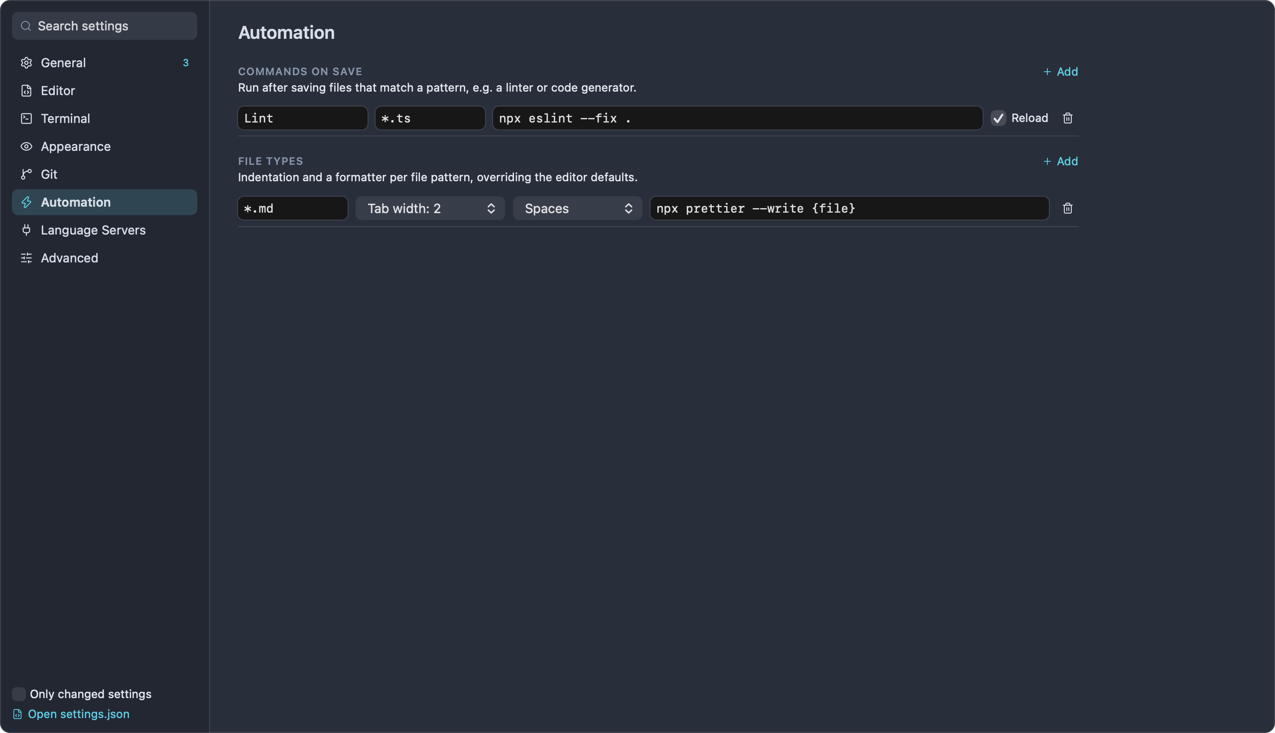The width and height of the screenshot is (1275, 733).
Task: Open Language Servers settings
Action: point(104,230)
